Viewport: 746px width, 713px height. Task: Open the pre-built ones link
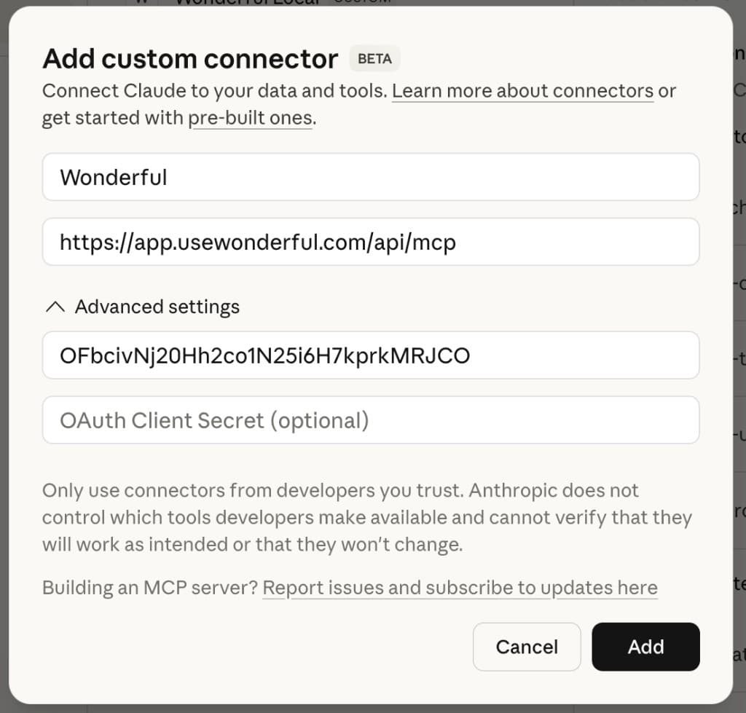click(251, 117)
